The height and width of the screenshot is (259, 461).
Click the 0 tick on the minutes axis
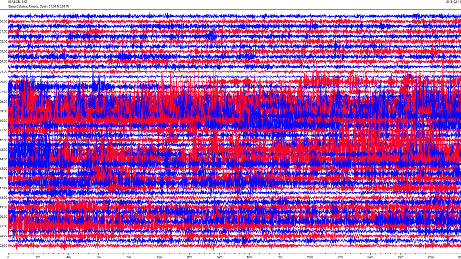click(x=8, y=257)
